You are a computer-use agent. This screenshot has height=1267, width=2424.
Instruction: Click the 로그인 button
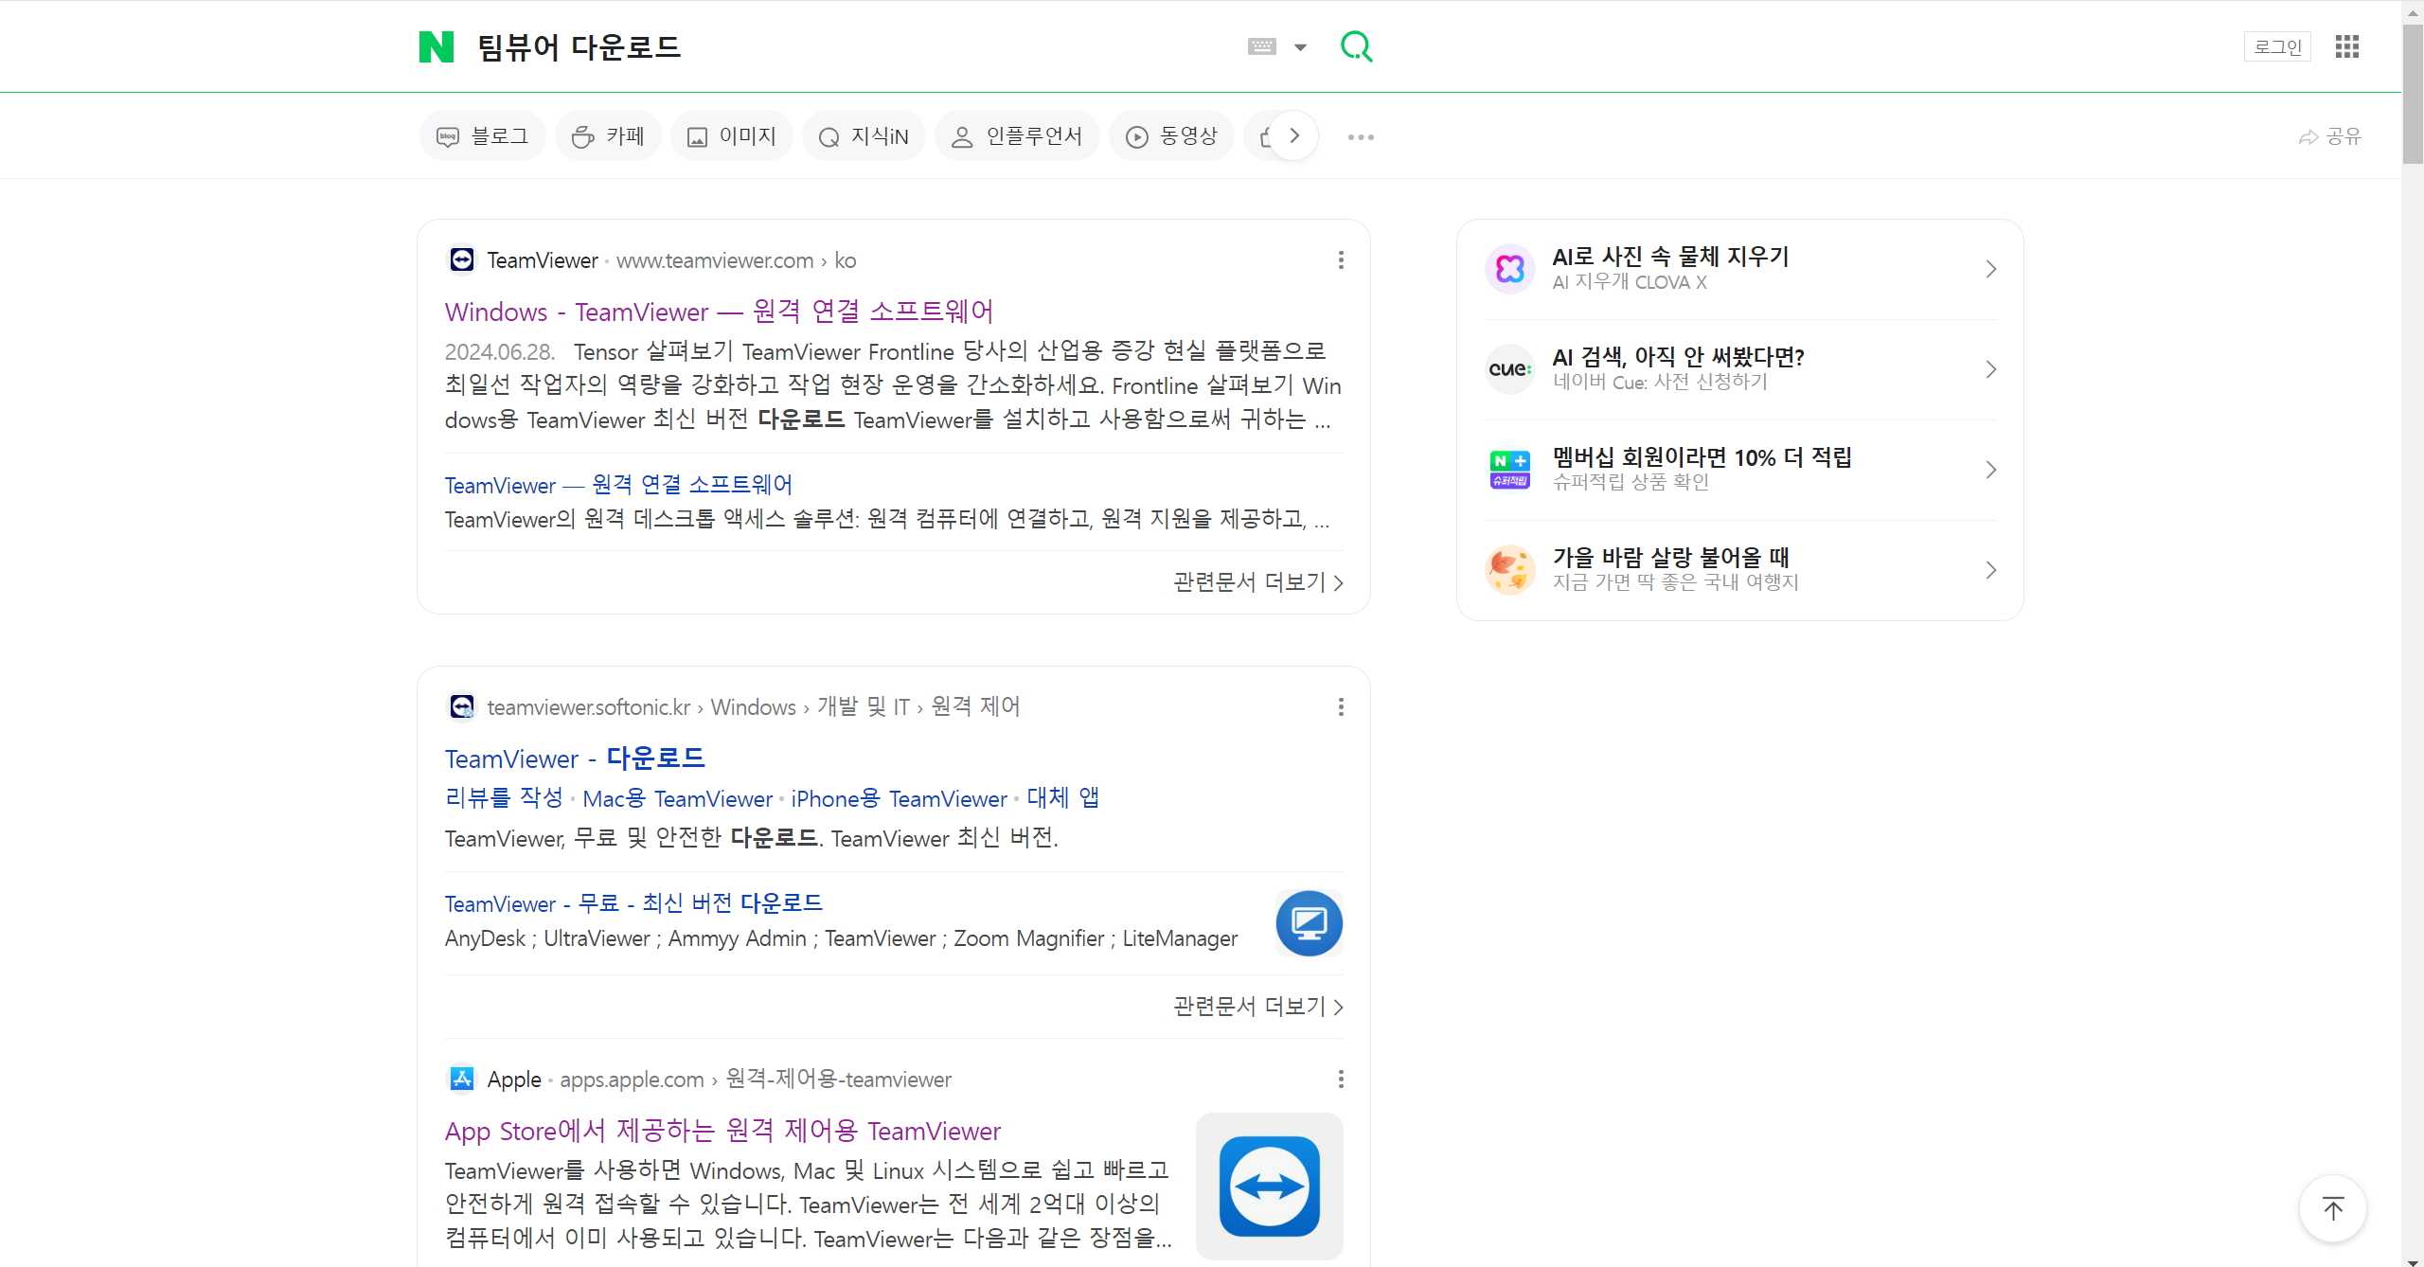click(2277, 46)
